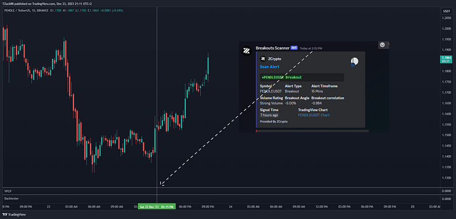Click the '23' date label on time axis
Viewport: 456px width, 219px height.
click(x=48, y=207)
